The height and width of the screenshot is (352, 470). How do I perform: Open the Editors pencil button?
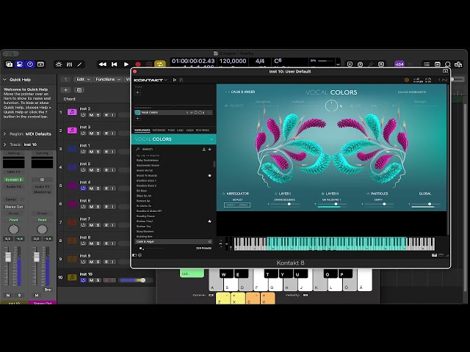[79, 65]
